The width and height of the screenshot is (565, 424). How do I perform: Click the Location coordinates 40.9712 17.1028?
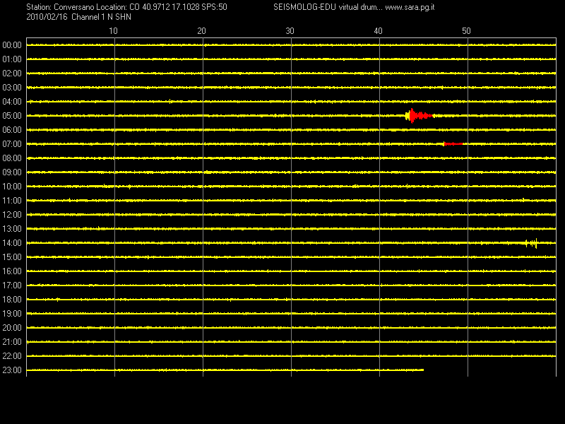tap(170, 7)
